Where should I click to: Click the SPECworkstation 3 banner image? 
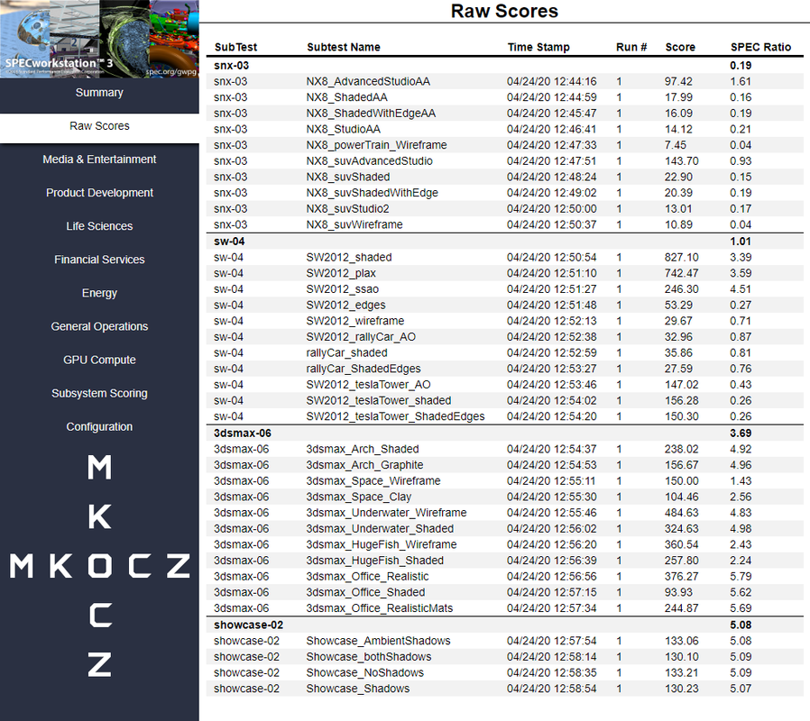pos(99,40)
